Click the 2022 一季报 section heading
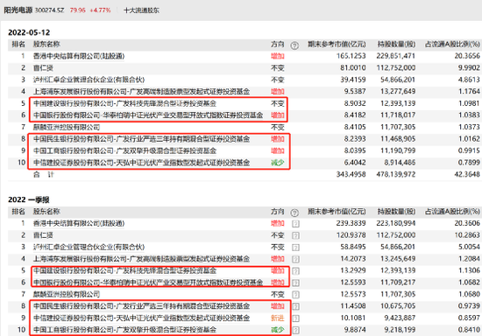Screen dimensions: 482x336 [x=29, y=199]
